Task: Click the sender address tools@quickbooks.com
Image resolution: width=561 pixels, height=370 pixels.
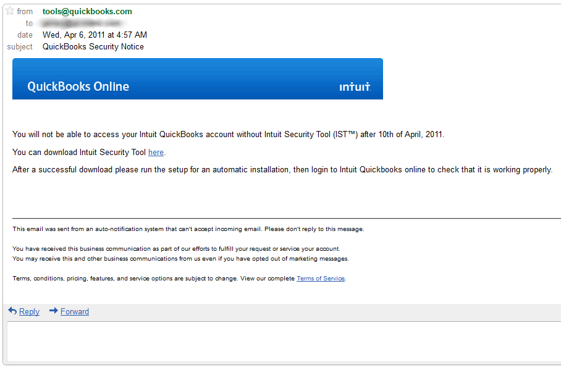Action: pos(87,12)
